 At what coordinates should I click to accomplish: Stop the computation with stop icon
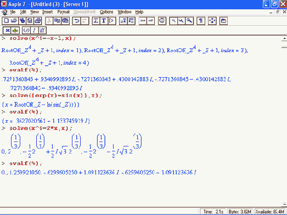pos(162,21)
